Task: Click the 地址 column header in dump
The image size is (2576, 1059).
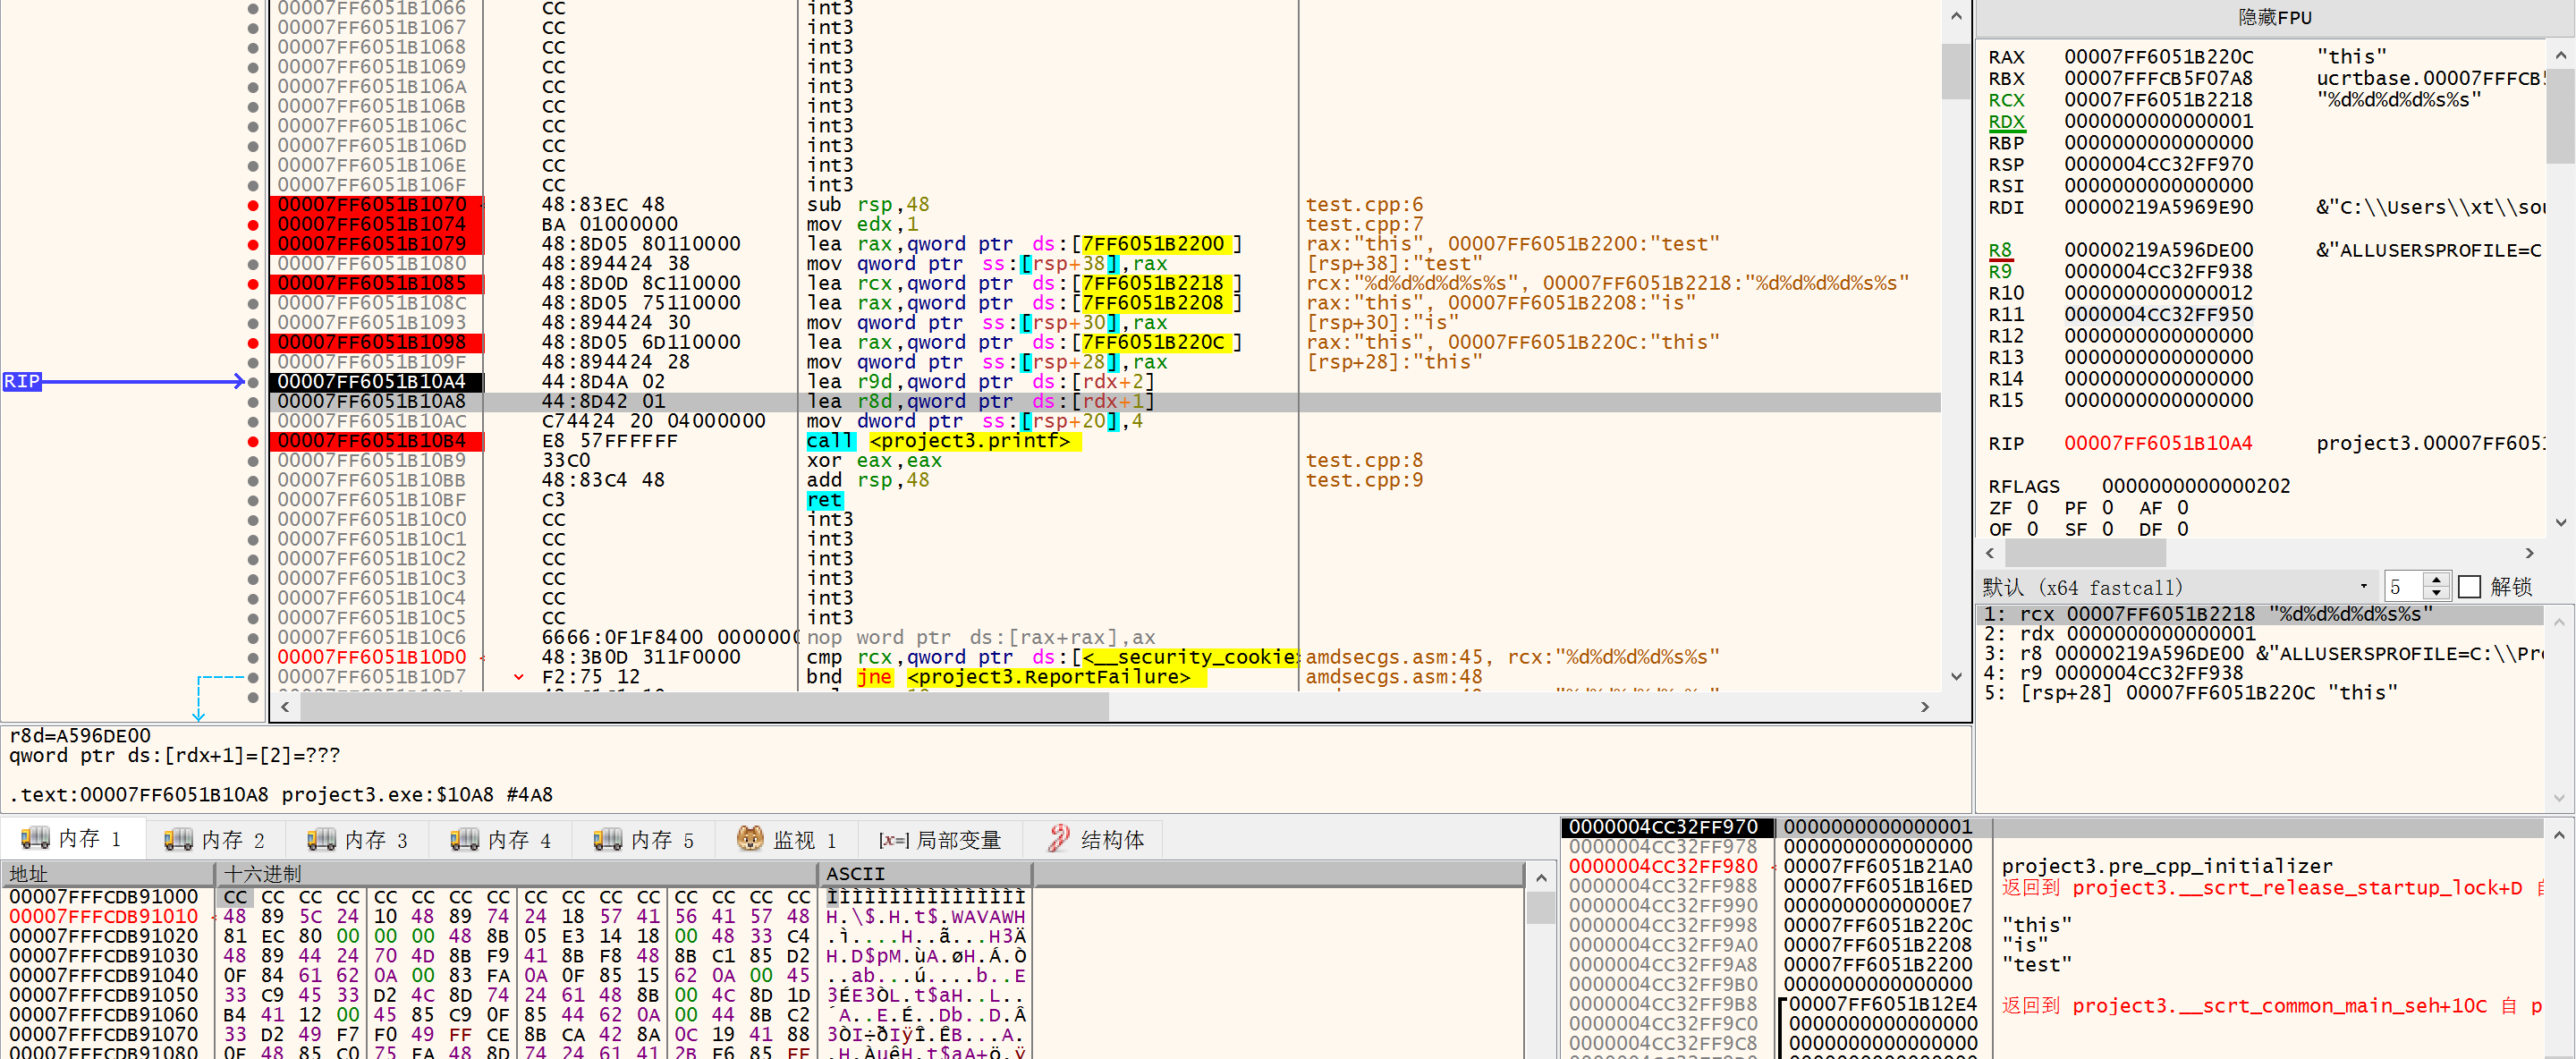Action: coord(109,874)
